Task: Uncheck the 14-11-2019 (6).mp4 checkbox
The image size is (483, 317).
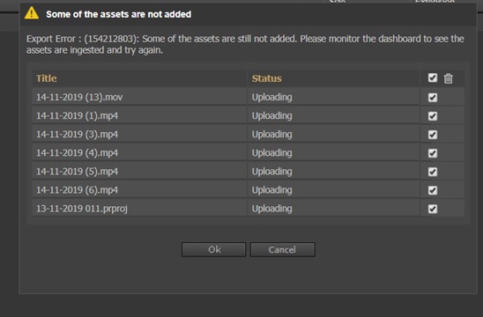Action: coord(433,190)
